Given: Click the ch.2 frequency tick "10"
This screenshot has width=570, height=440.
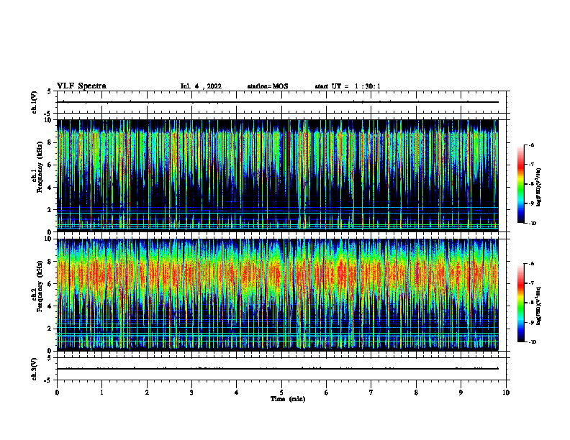Looking at the screenshot, I should pos(48,239).
